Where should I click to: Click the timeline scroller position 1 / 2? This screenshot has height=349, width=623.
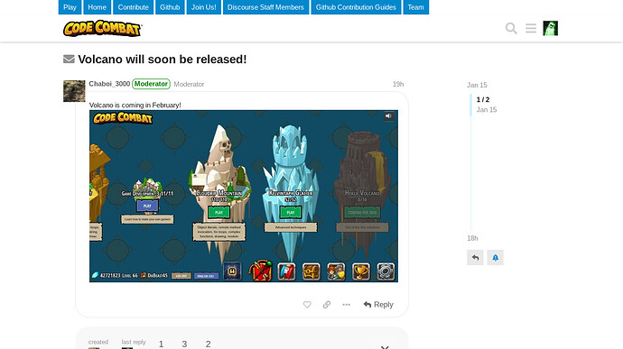[x=483, y=100]
